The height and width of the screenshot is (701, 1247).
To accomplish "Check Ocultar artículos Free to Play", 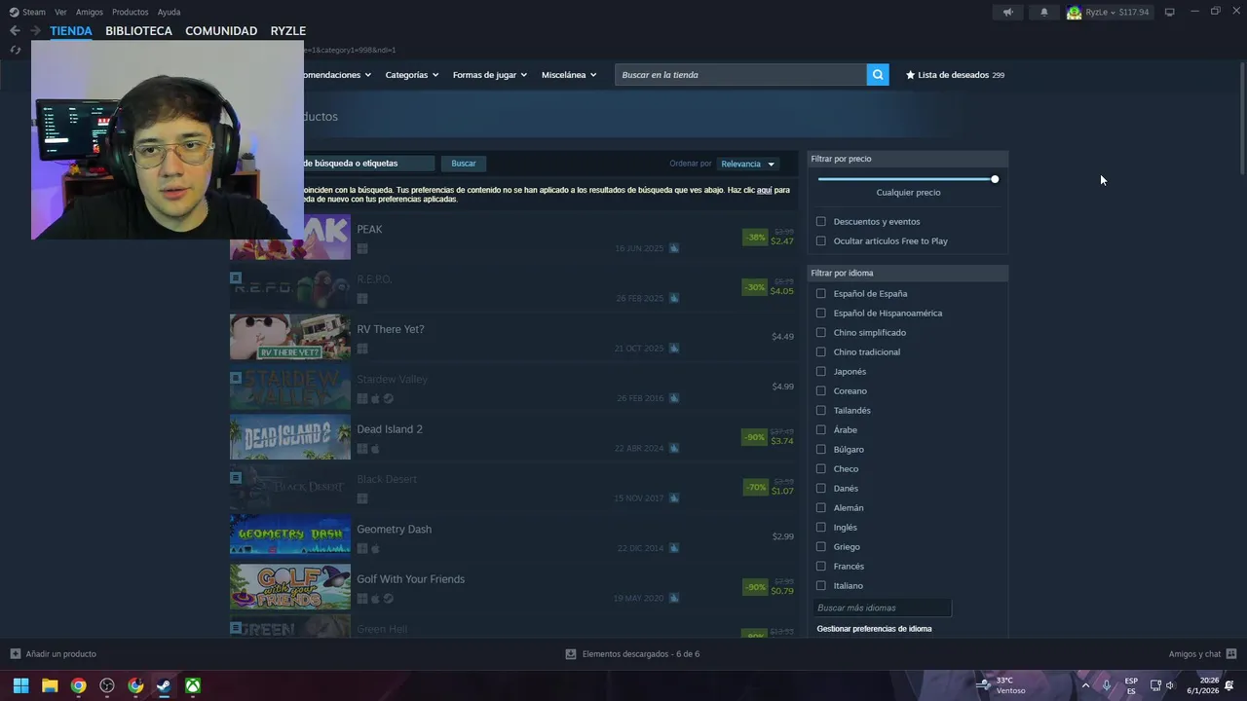I will tap(821, 241).
